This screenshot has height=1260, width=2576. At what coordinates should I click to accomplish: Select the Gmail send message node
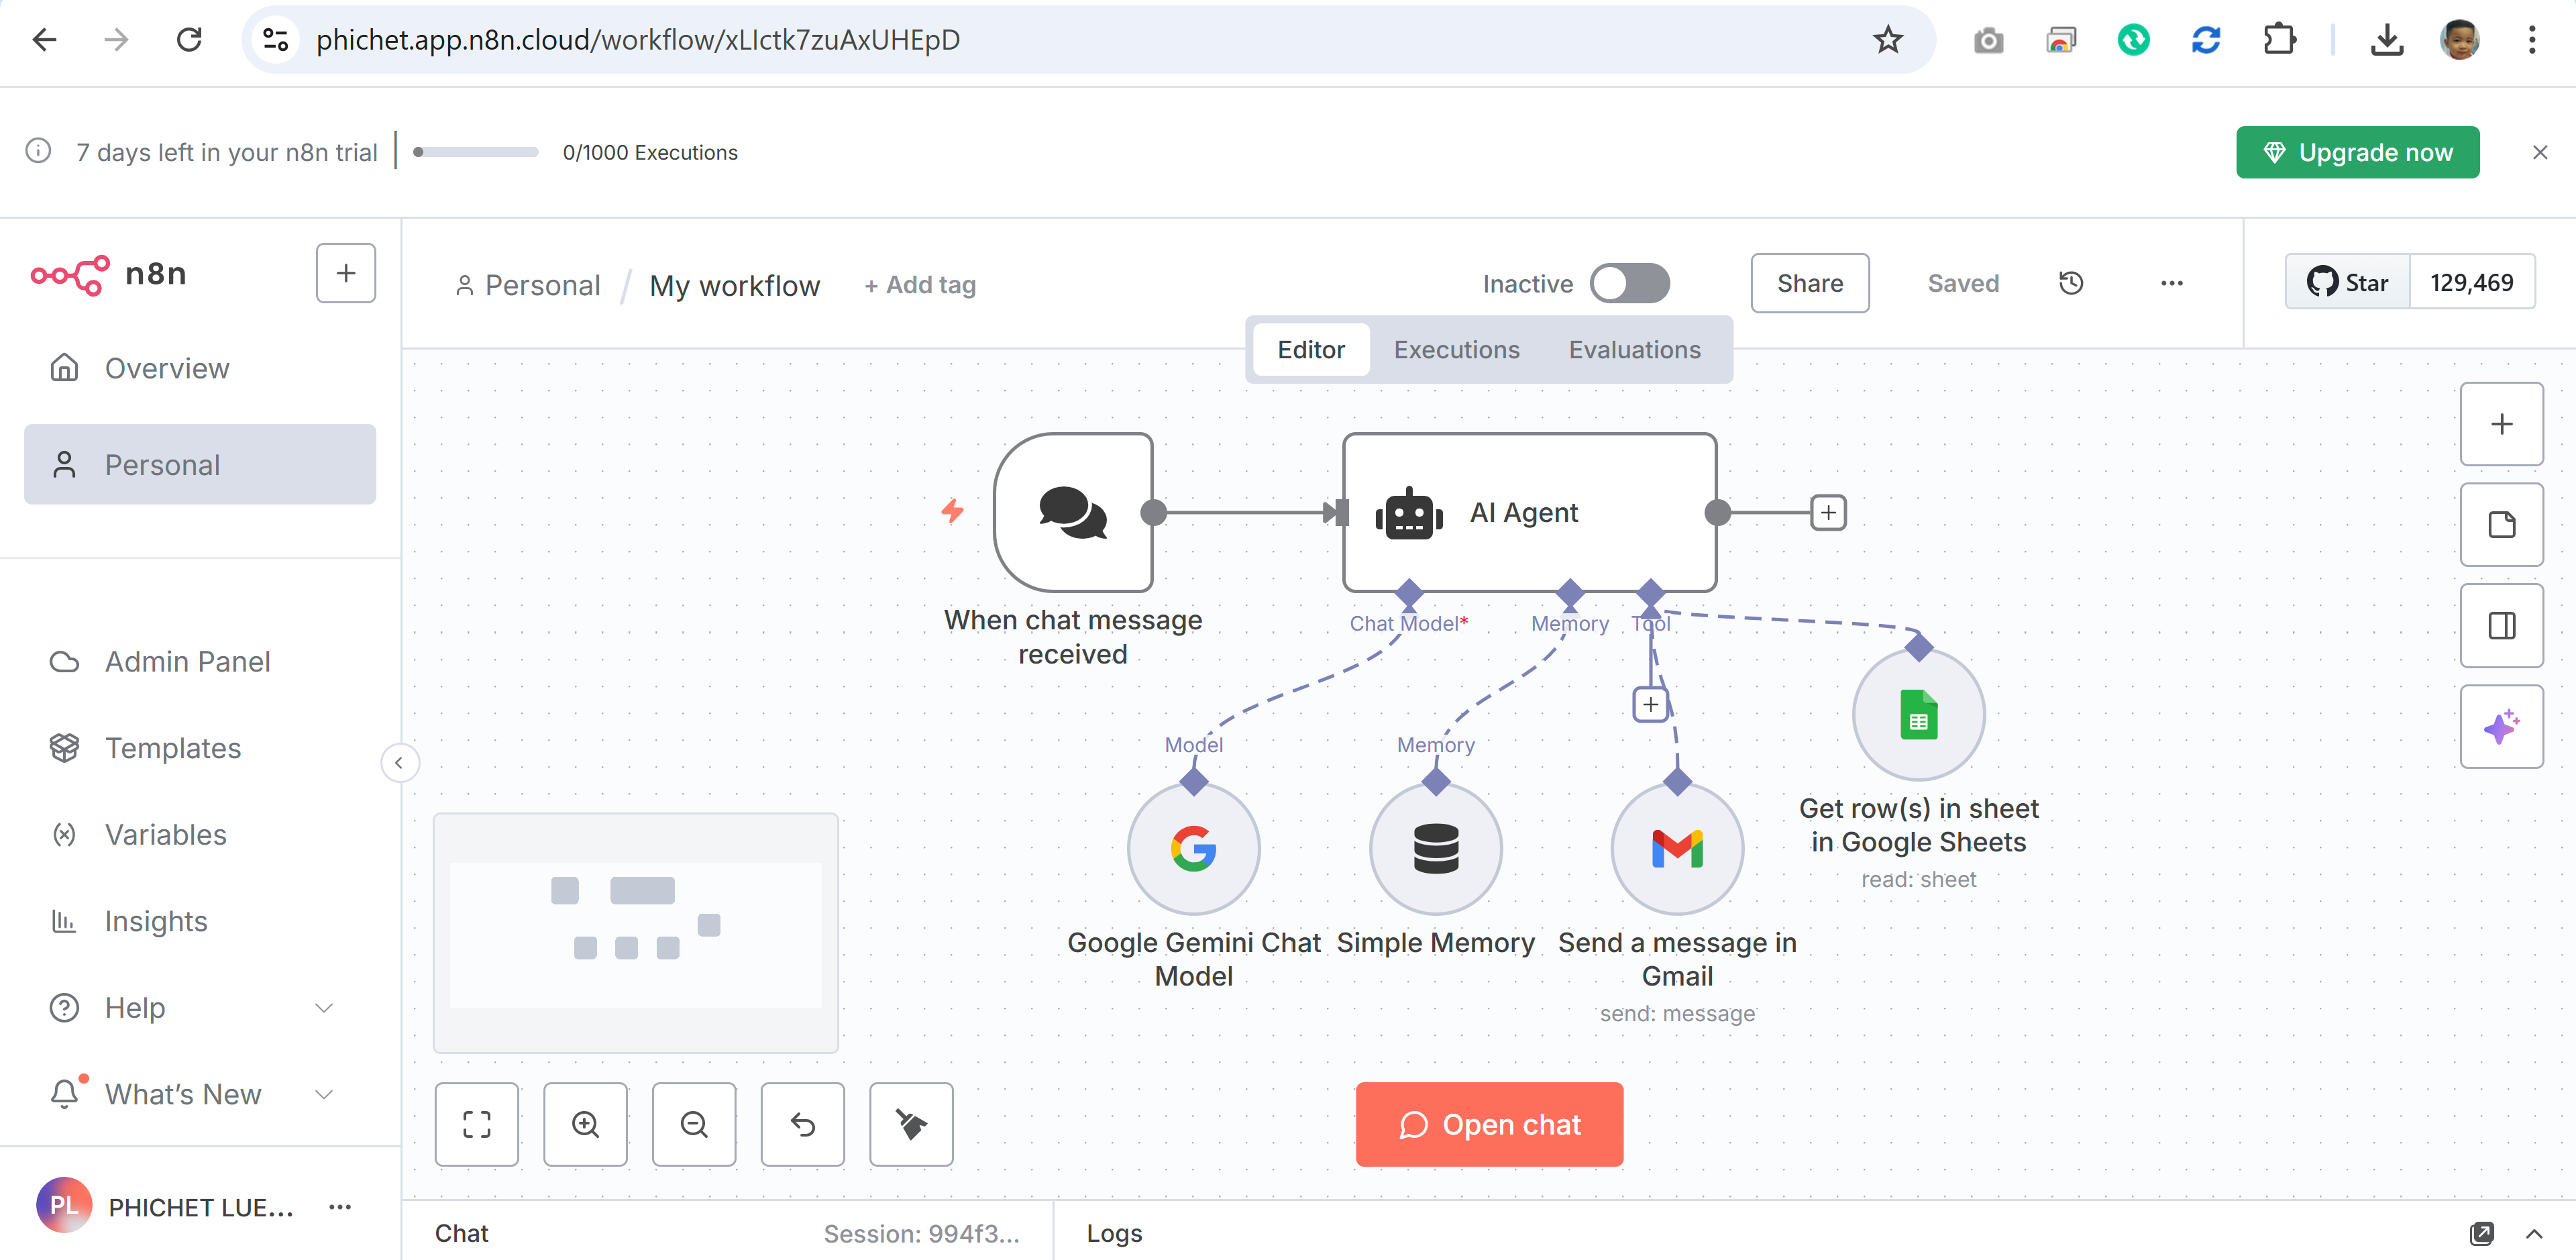[x=1677, y=849]
